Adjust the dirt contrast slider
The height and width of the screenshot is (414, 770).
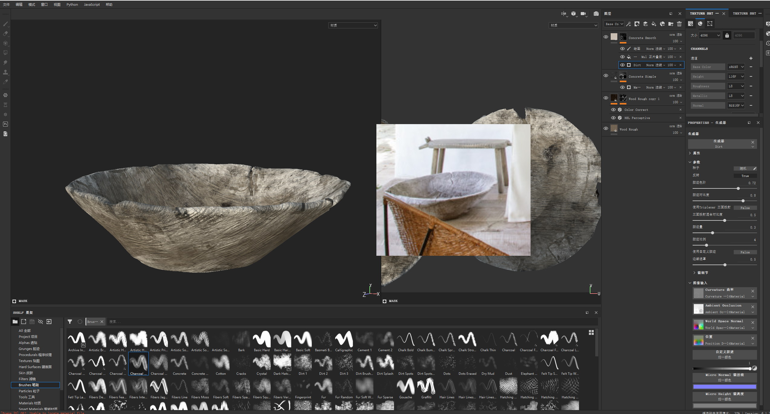[743, 201]
